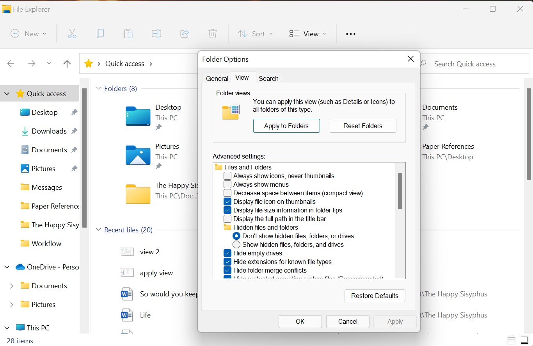Viewport: 533px width, 346px height.
Task: Select the Cut icon in the toolbar
Action: click(x=72, y=34)
